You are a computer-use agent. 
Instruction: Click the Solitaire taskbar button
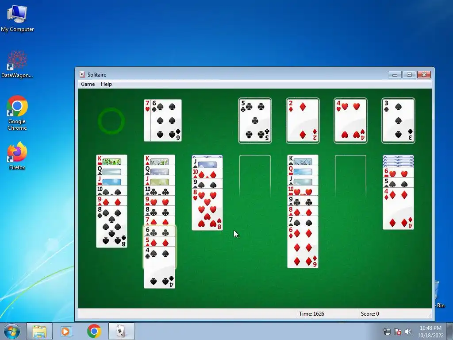[x=122, y=331]
